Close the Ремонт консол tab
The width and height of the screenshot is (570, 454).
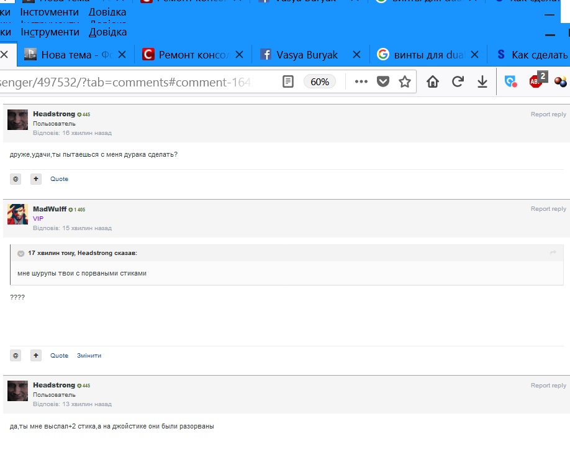[239, 55]
